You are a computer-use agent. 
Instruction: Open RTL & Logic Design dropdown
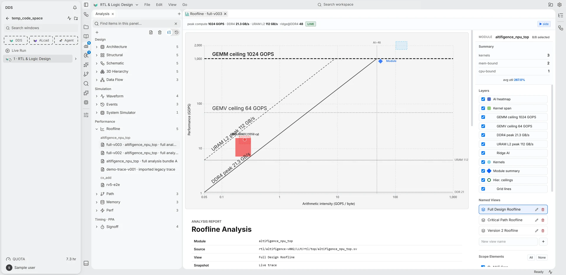tap(116, 5)
